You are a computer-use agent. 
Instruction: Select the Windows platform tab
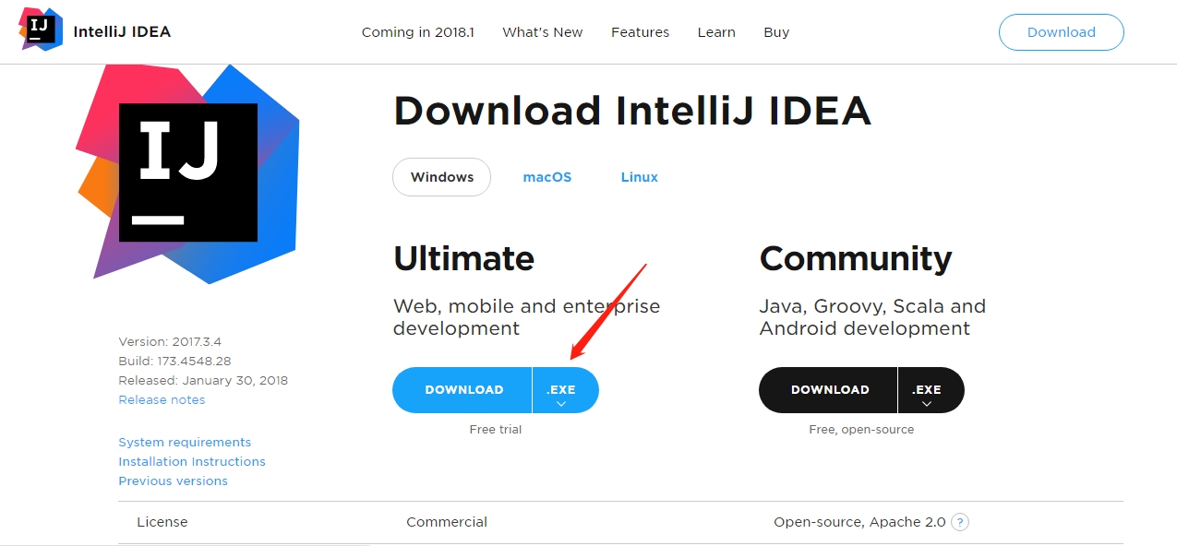tap(442, 177)
